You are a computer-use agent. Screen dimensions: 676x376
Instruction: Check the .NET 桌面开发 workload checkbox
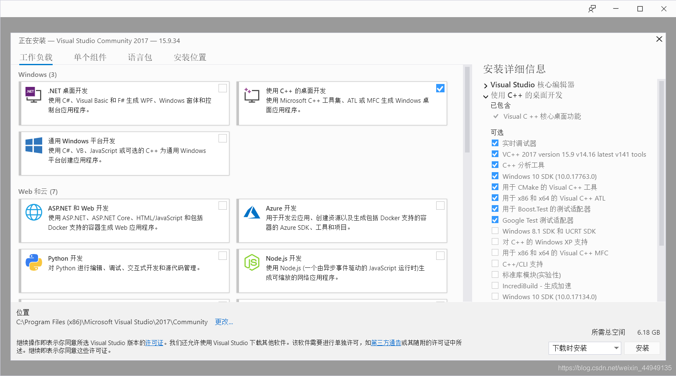coord(223,88)
